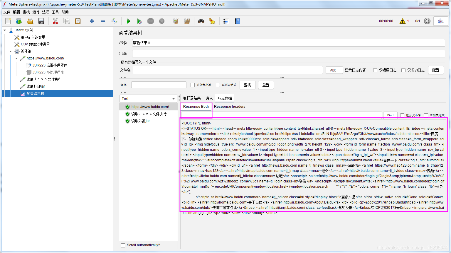Enable case-sensitive option next to Find
The image size is (451, 253).
[402, 115]
